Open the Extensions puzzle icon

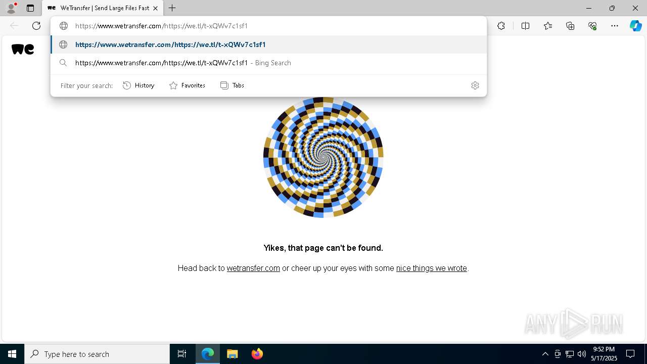pos(501,26)
